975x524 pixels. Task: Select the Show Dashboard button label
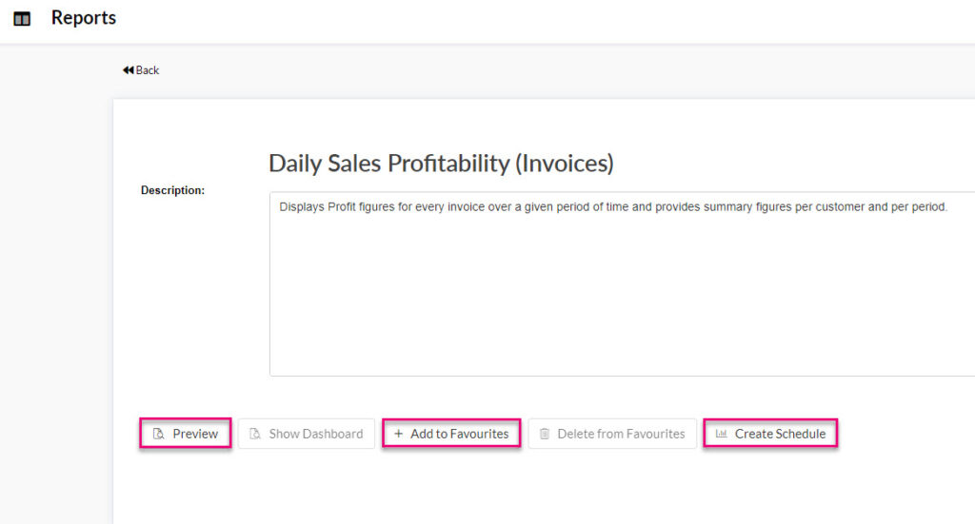(x=316, y=434)
